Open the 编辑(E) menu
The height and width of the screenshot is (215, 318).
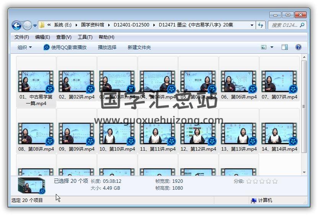42,37
